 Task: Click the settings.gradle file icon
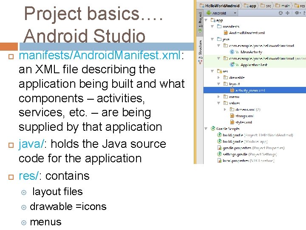(219, 154)
